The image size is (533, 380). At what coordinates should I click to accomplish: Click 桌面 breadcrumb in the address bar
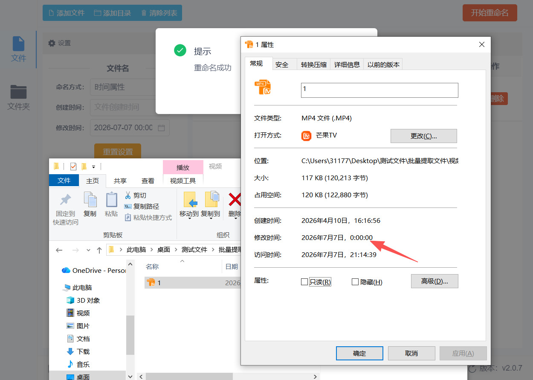pyautogui.click(x=164, y=250)
